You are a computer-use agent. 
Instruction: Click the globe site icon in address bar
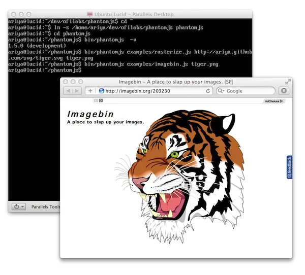(101, 91)
